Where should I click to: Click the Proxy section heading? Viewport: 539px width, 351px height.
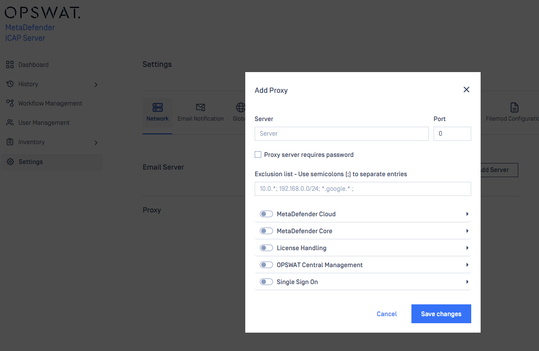(152, 210)
